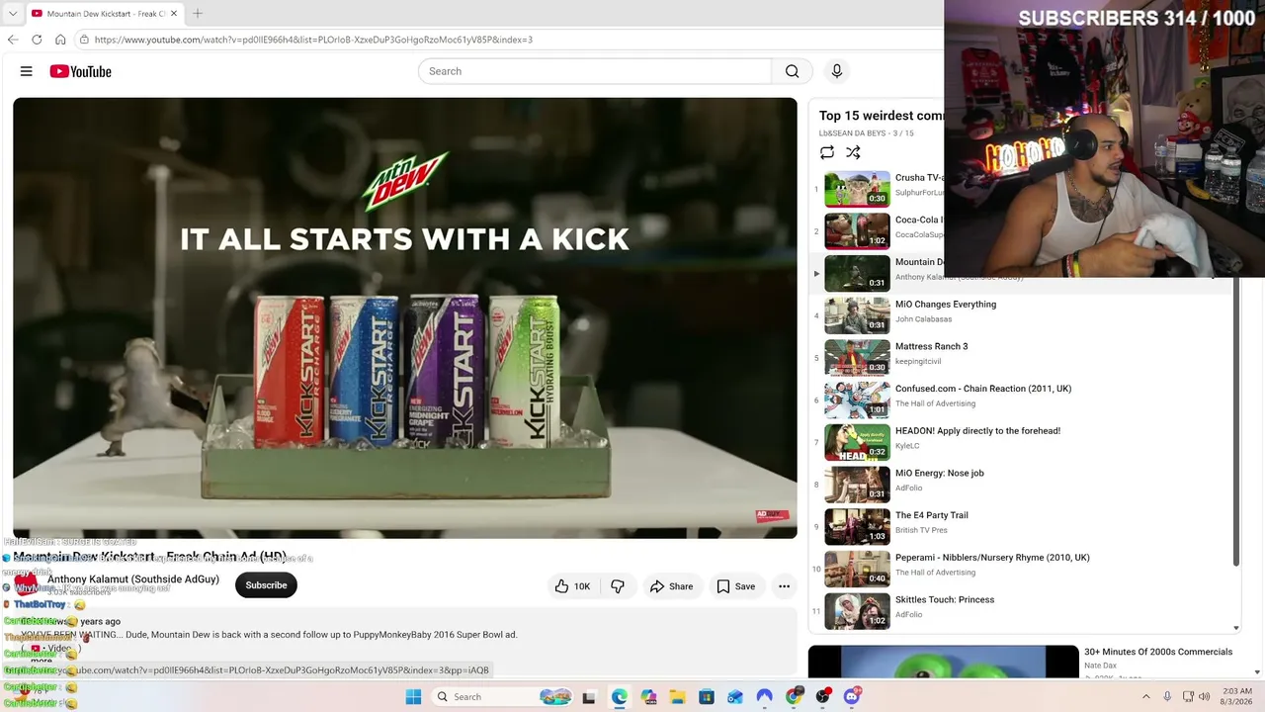The image size is (1265, 712).
Task: Reload the page with the refresh icon
Action: click(37, 40)
